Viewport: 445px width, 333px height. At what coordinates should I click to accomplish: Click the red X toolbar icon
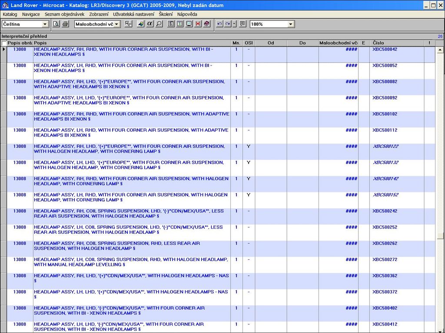(198, 24)
